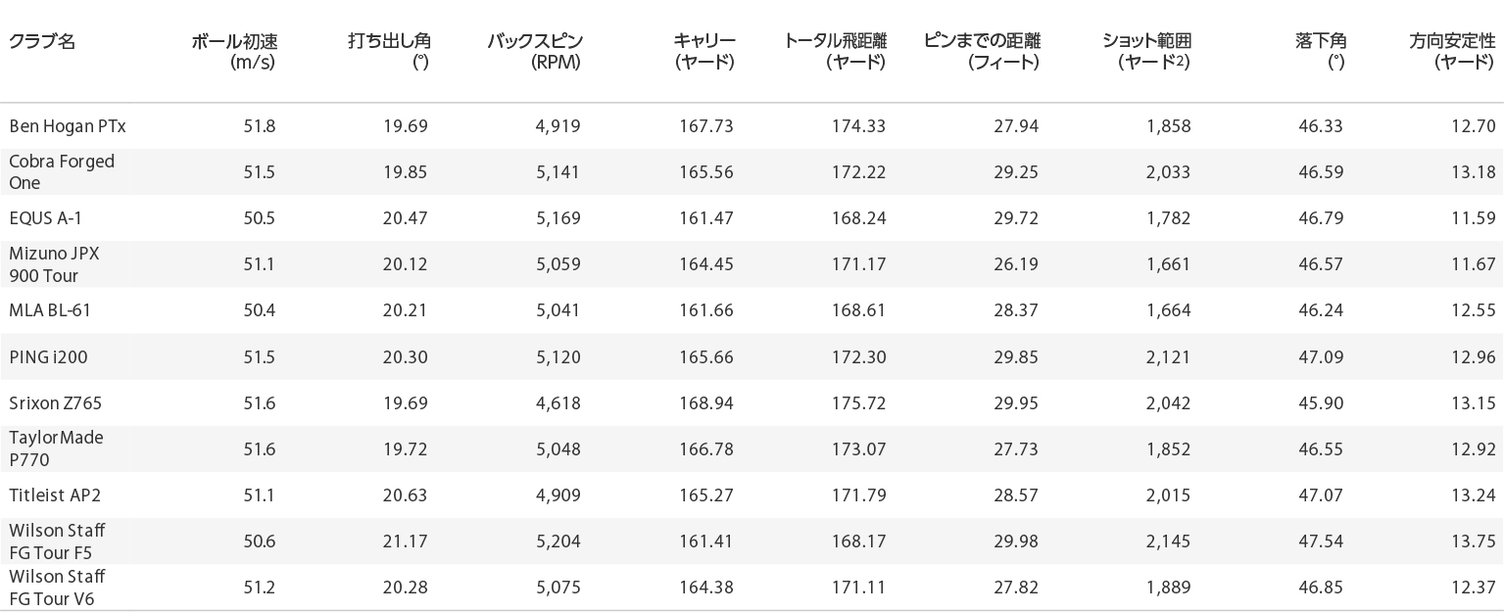Select the EQUS A-1 row
Screen dimensions: 1504x612
752,218
